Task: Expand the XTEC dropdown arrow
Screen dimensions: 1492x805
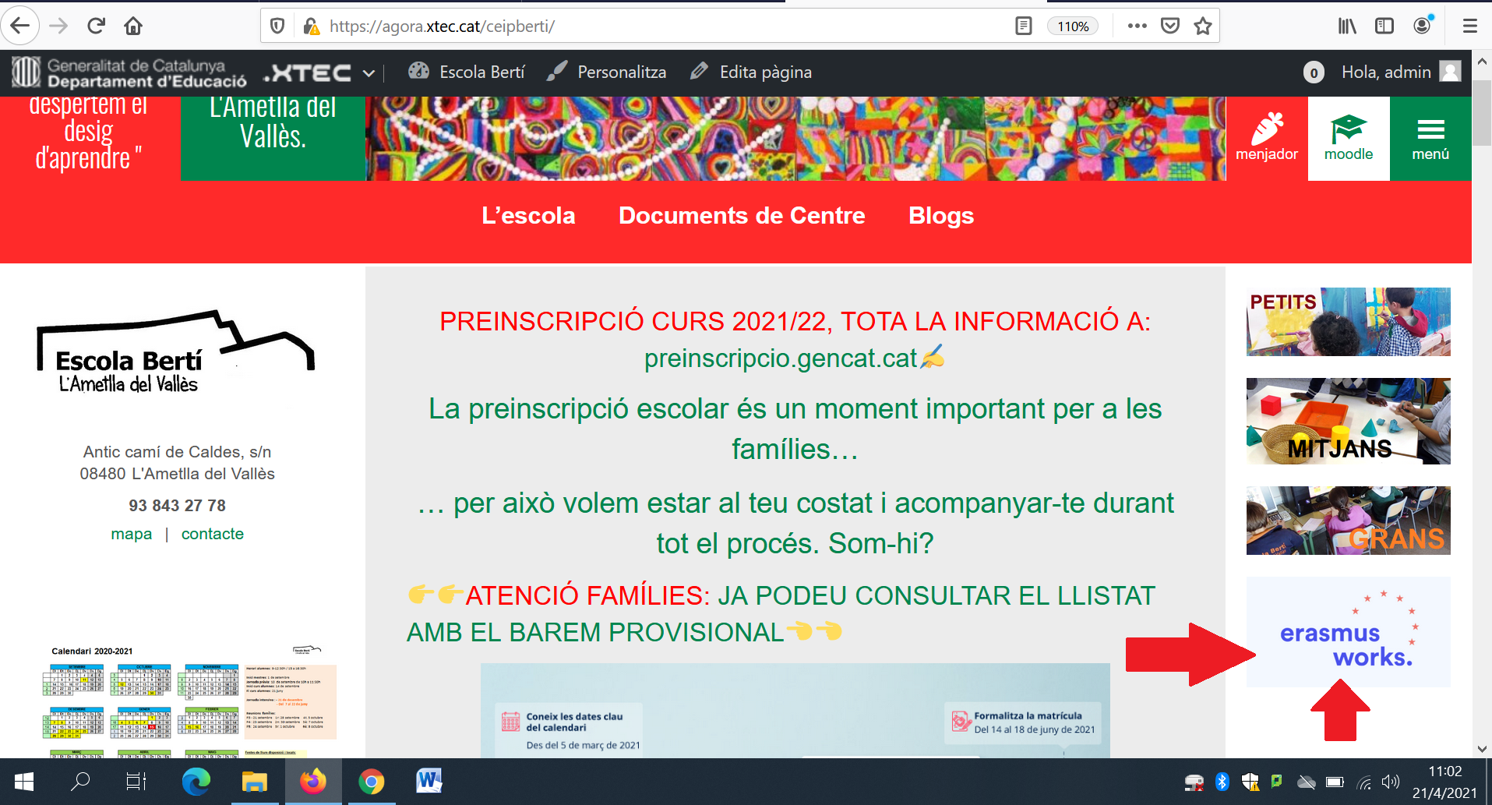Action: pyautogui.click(x=369, y=73)
